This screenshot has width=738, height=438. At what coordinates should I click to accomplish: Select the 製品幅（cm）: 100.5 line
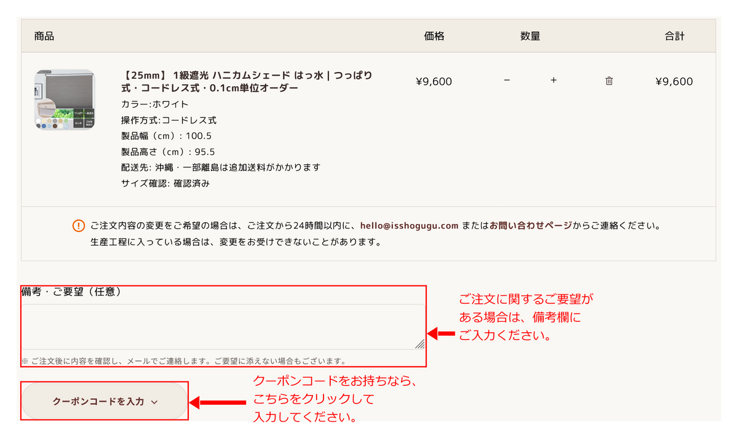(167, 136)
